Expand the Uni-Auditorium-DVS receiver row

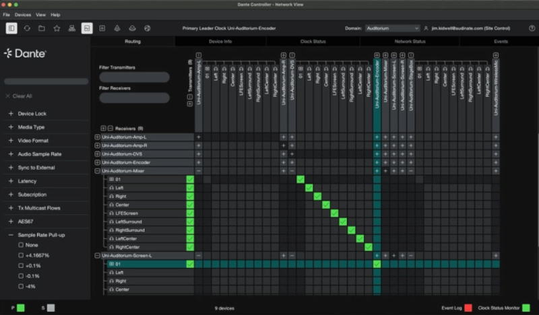tap(98, 154)
